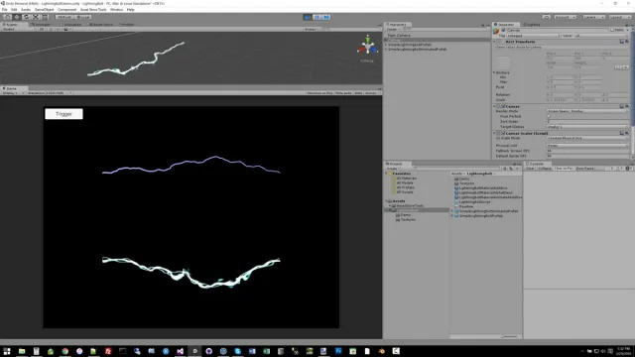Image resolution: width=635 pixels, height=357 pixels.
Task: Open the UI Scale Mode dropdown
Action: pos(587,138)
